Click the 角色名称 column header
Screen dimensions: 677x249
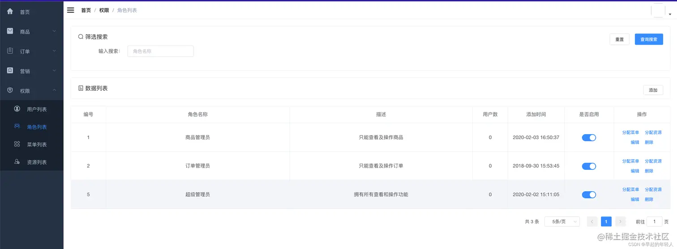[197, 114]
